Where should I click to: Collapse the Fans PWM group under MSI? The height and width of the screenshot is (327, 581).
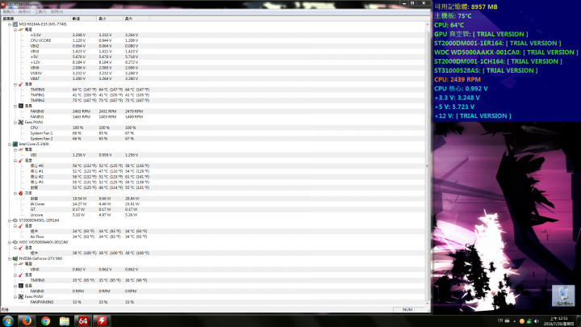(x=15, y=123)
